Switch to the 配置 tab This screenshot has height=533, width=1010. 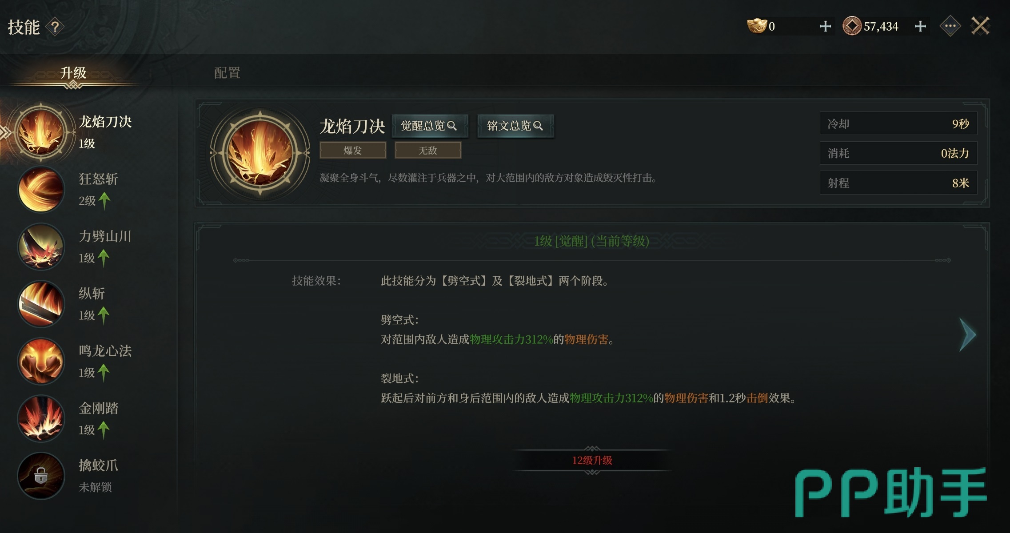[227, 73]
